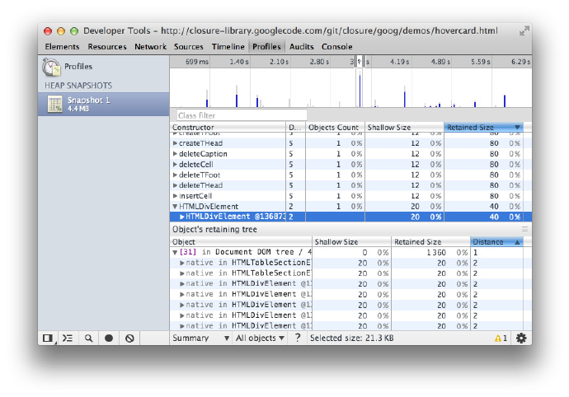Open the All objects filter dropdown
The image size is (569, 397).
pos(260,338)
